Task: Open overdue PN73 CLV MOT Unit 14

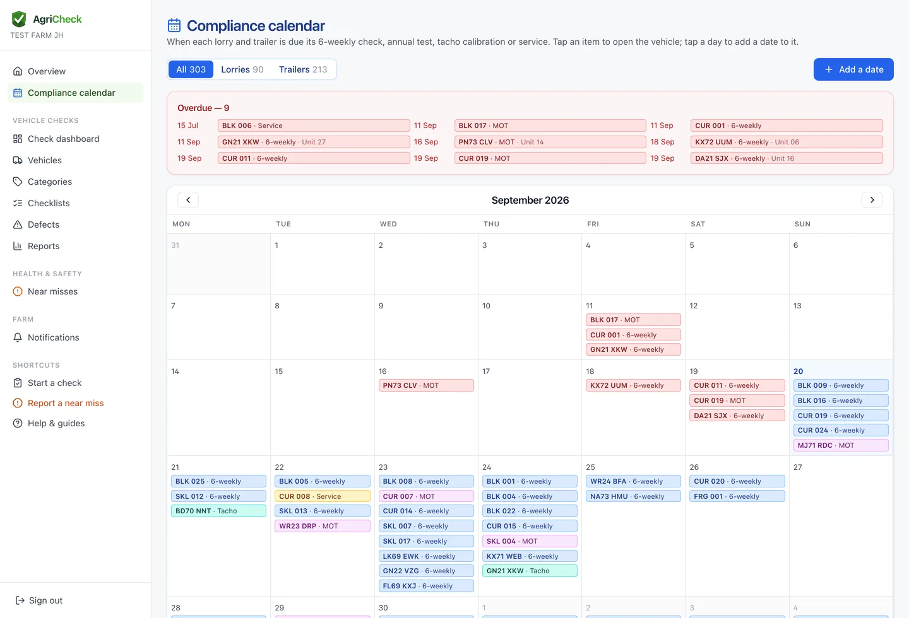Action: [550, 142]
